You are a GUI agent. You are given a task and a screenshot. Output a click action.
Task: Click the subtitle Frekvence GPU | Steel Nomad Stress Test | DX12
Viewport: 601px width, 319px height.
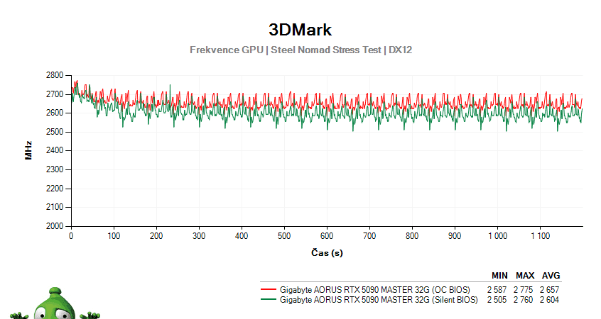pos(301,50)
